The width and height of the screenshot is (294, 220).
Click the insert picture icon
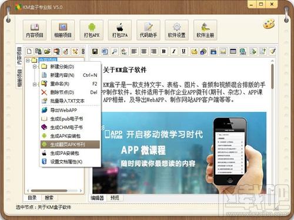(x=223, y=52)
